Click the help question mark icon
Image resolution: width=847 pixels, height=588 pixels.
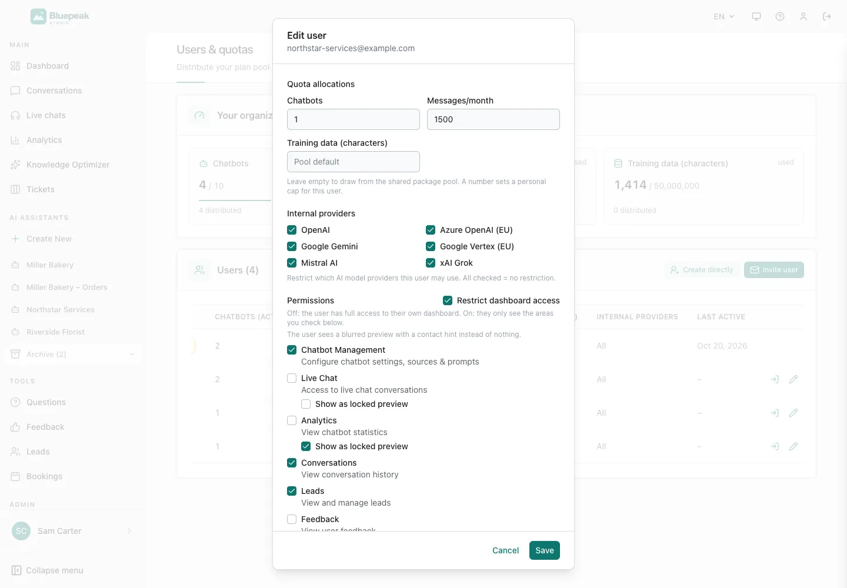pyautogui.click(x=780, y=16)
